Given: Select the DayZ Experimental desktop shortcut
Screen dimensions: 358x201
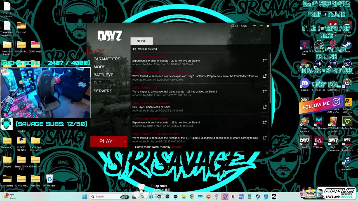Looking at the screenshot, I should (x=333, y=143).
